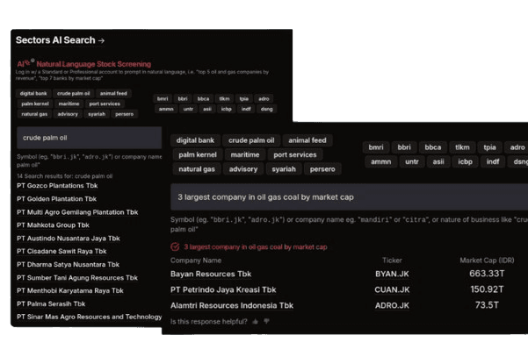Choose 'dsng' ticker chip in back panel
Viewport: 528px width, 364px height.
[x=267, y=109]
